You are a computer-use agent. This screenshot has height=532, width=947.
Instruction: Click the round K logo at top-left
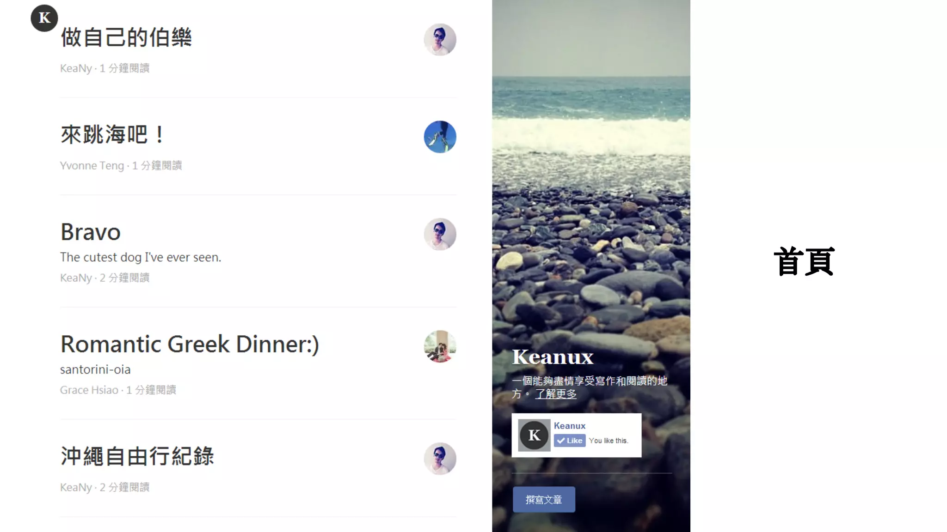44,18
